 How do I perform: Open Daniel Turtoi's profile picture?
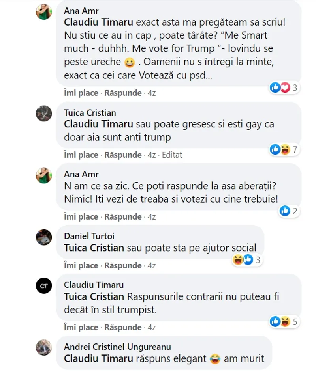point(44,237)
